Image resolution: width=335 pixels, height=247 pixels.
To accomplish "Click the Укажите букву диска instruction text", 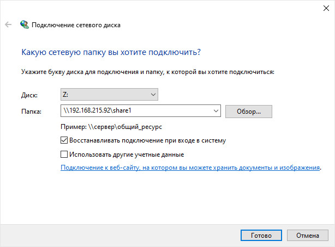I will coord(148,72).
